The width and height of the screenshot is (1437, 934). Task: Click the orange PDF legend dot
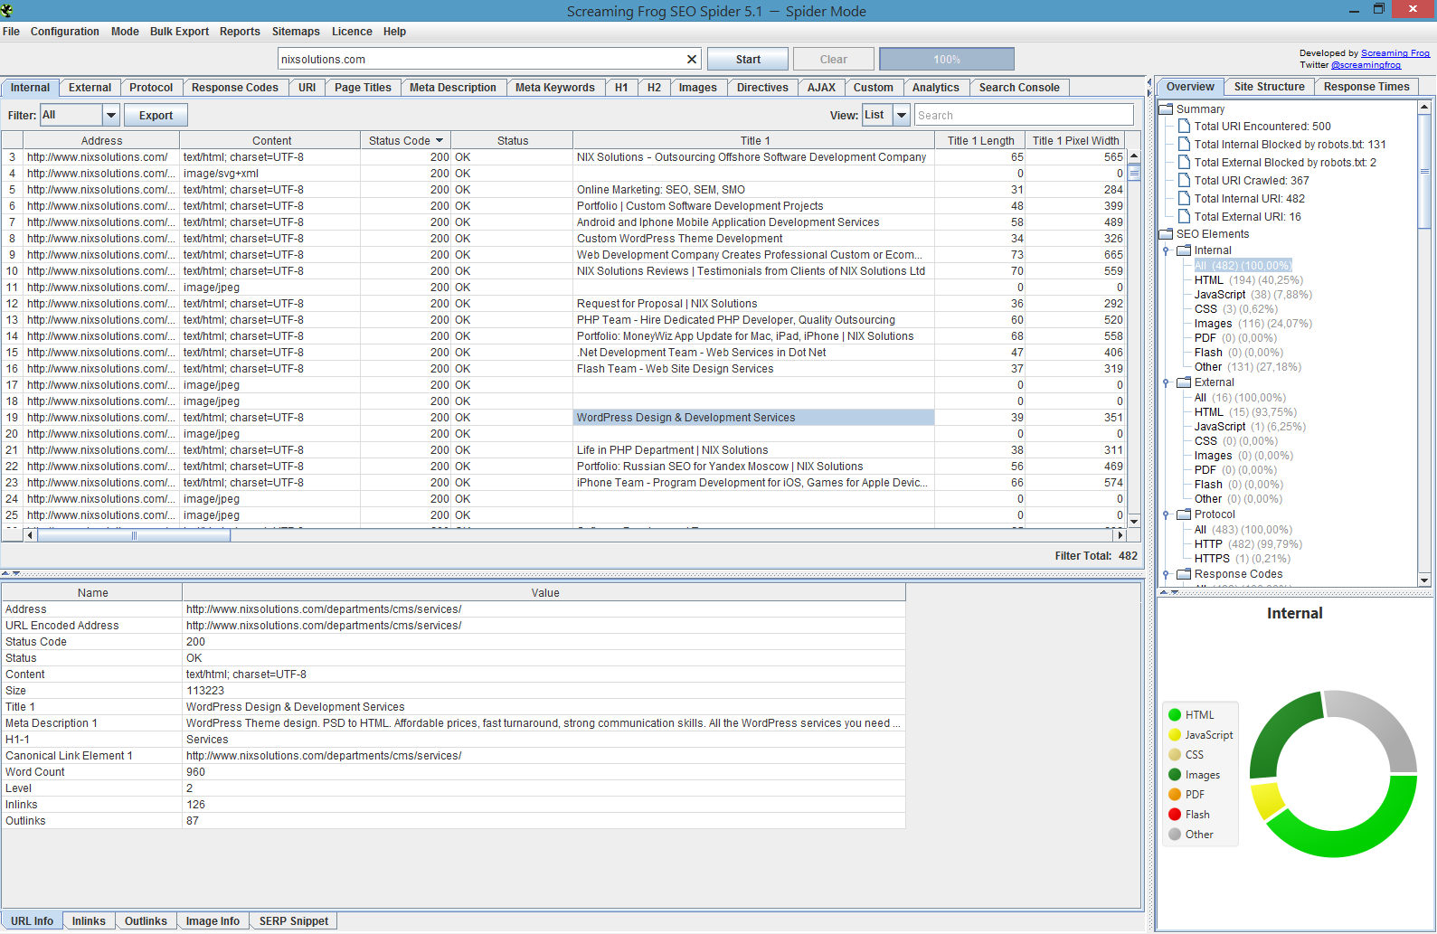point(1175,795)
